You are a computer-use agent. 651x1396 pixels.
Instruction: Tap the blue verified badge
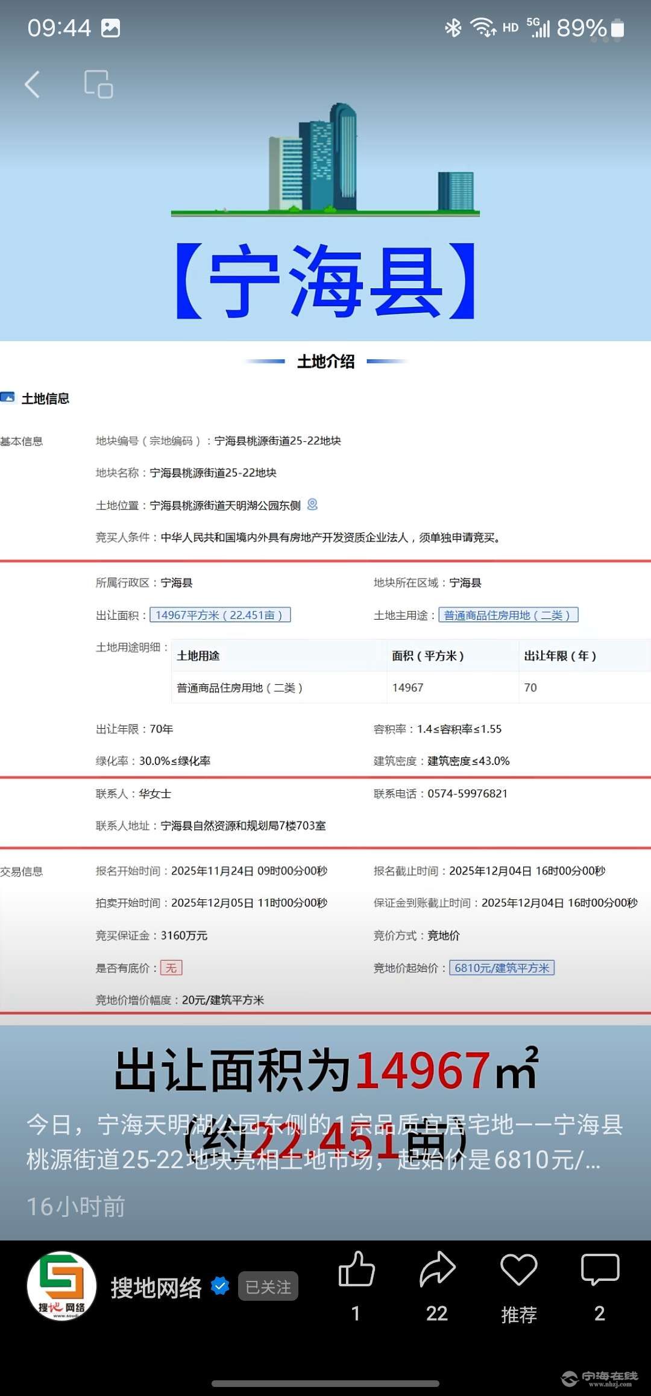pos(220,1286)
